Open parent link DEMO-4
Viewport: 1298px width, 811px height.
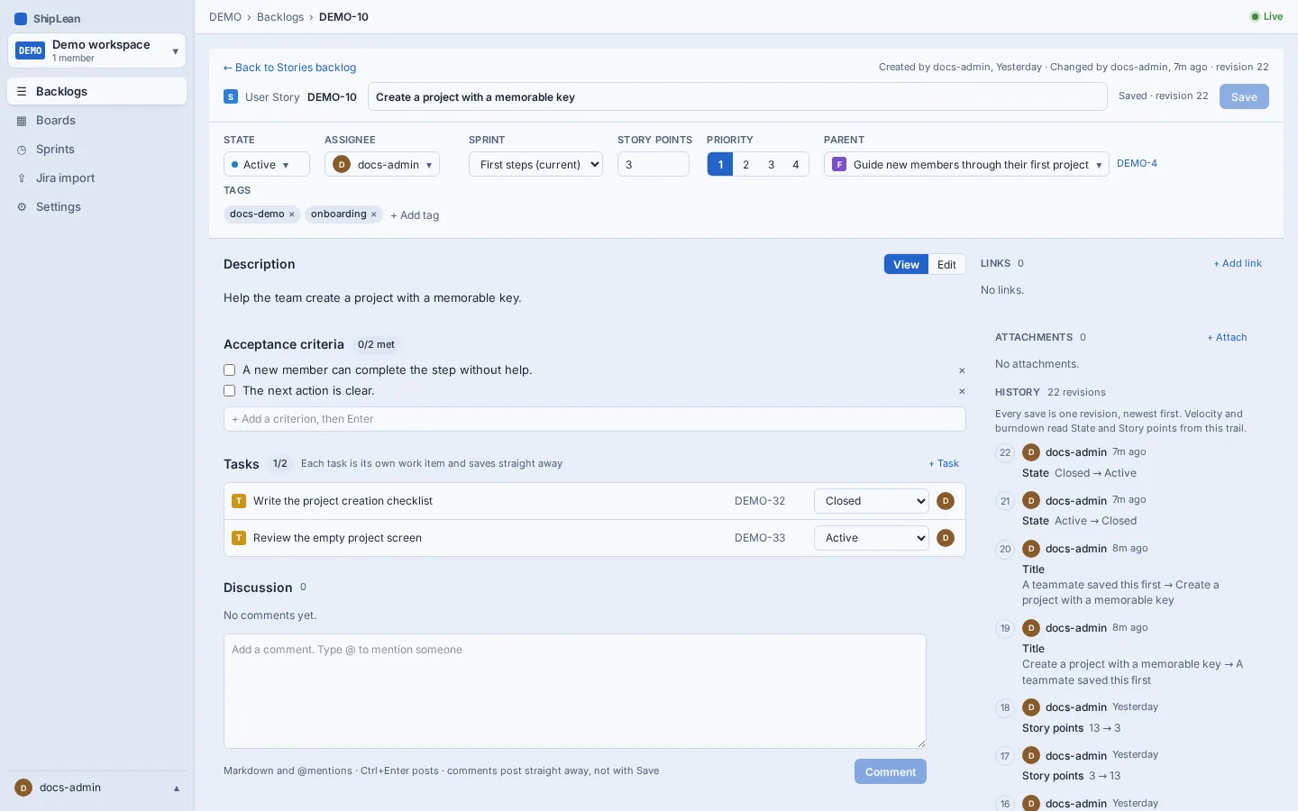pyautogui.click(x=1137, y=164)
